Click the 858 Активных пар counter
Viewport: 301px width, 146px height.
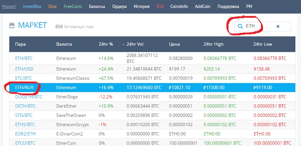tap(74, 26)
